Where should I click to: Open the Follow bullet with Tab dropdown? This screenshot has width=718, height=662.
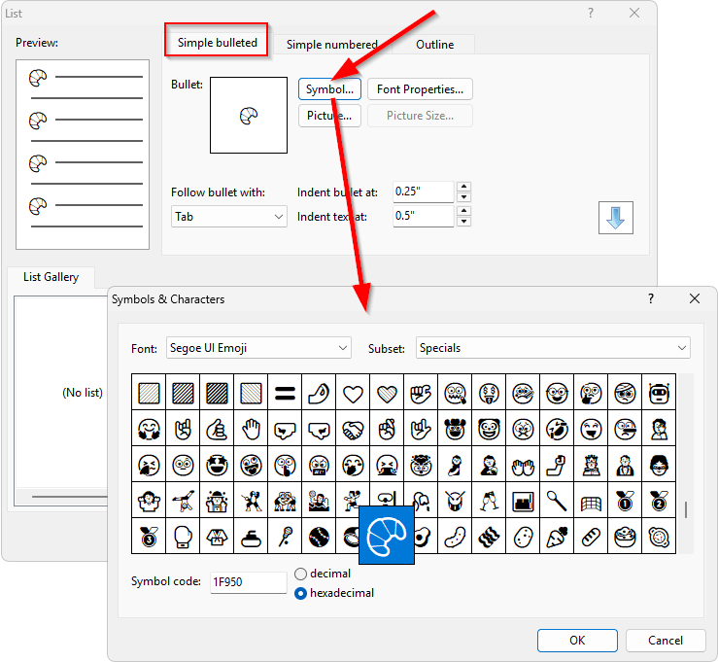pyautogui.click(x=229, y=216)
